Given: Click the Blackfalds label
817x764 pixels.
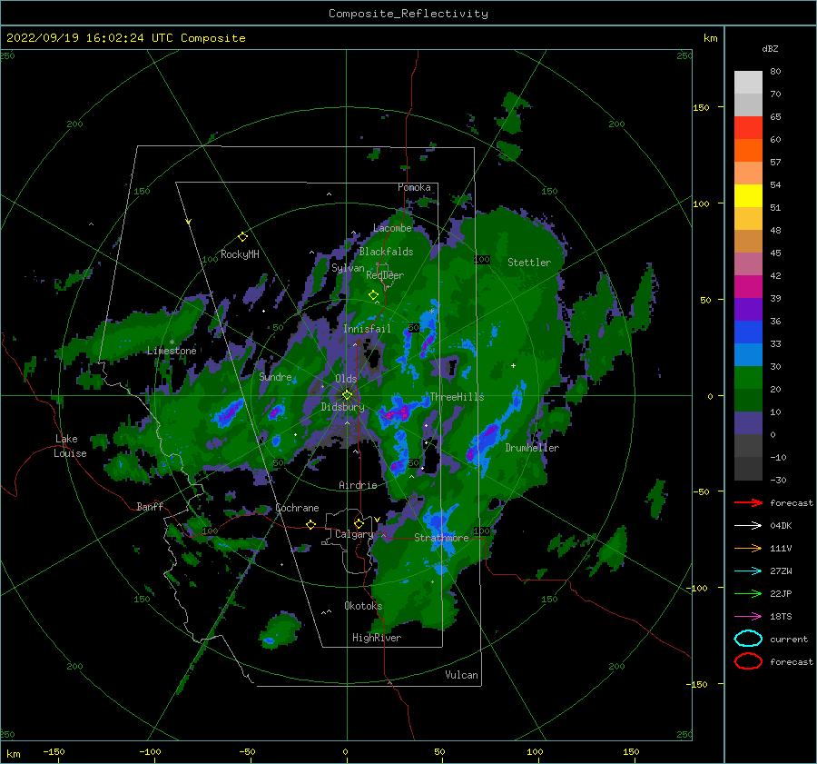Looking at the screenshot, I should 386,252.
